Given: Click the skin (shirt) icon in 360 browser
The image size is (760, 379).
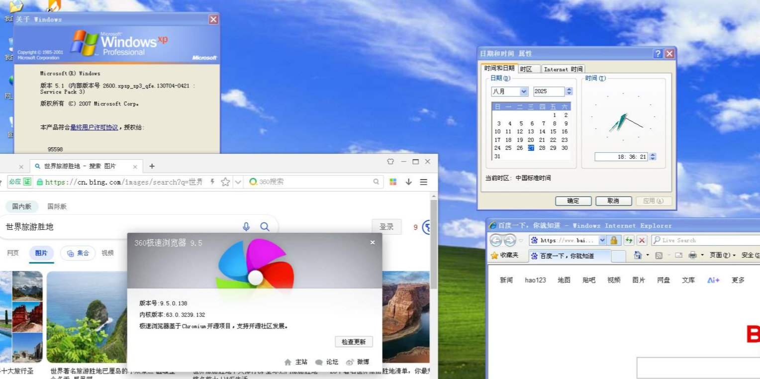Looking at the screenshot, I should tap(390, 162).
